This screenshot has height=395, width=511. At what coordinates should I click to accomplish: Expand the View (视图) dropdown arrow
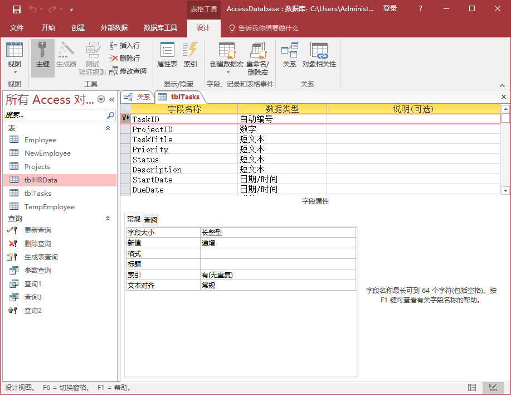[14, 72]
